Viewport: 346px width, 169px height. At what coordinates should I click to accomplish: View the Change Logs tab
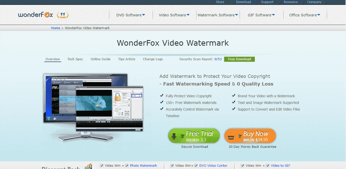coord(153,59)
